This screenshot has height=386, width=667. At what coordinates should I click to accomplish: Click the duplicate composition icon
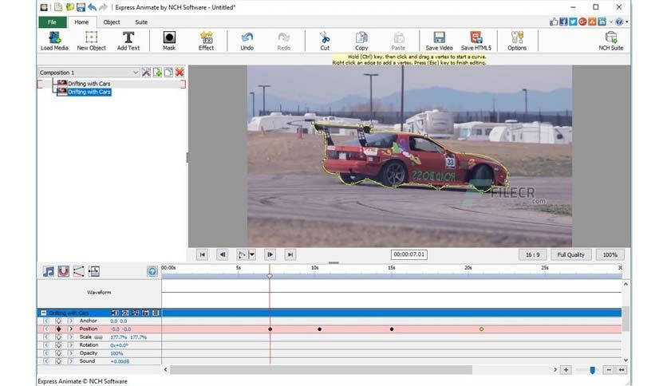[x=168, y=73]
